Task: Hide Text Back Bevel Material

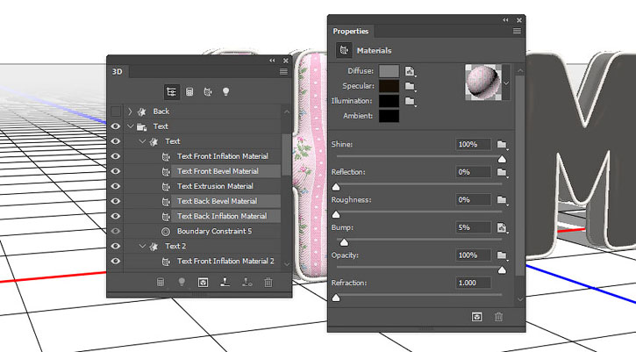Action: [x=116, y=201]
